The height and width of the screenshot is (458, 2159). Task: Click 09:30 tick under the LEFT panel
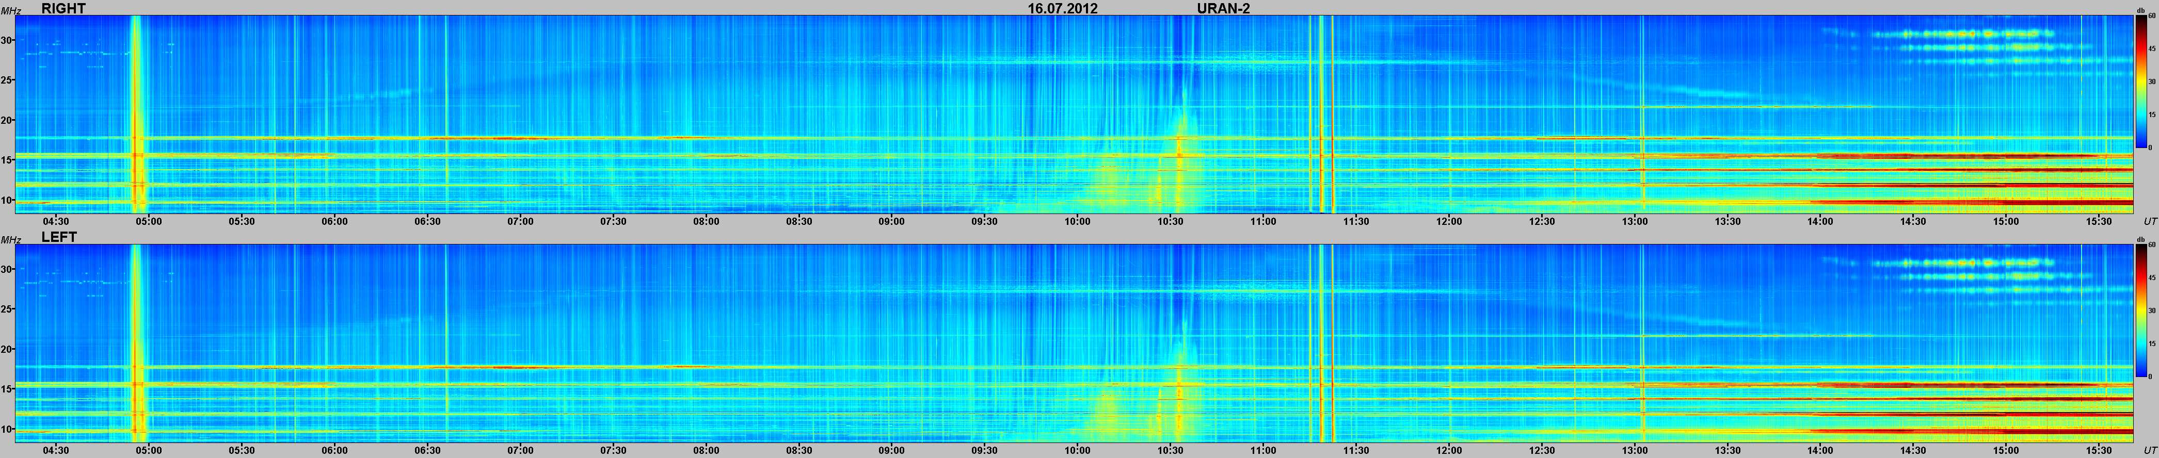point(985,450)
